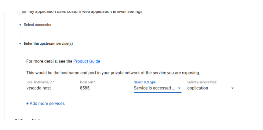Click the local port field showing 8585
263x130 pixels.
(103, 88)
